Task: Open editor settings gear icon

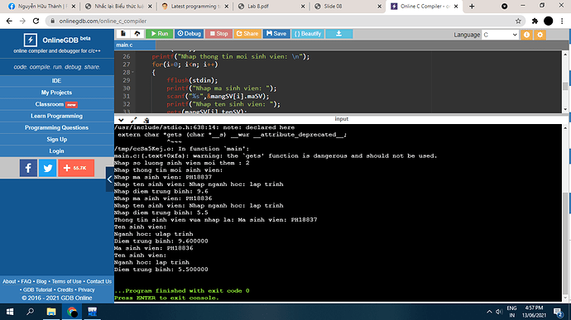Action: 540,35
